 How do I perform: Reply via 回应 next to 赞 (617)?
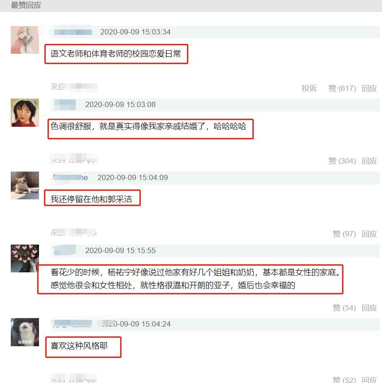click(369, 88)
